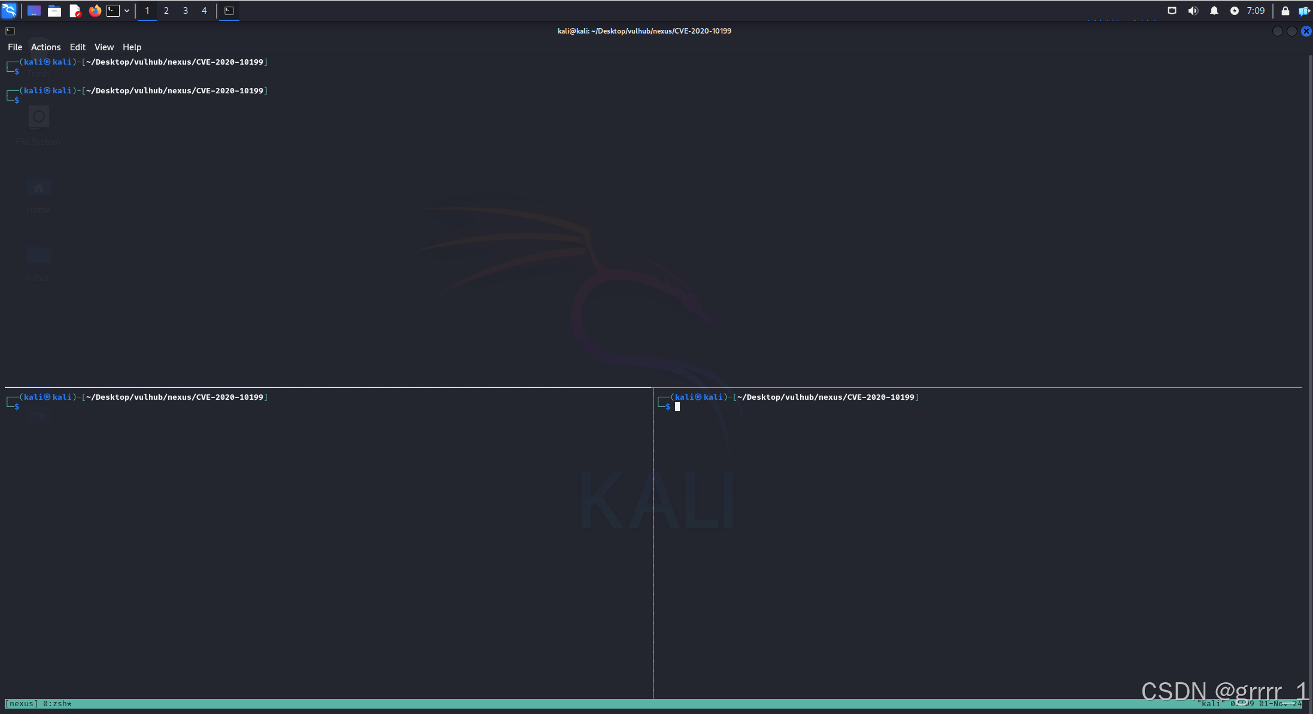Open terminal emulator launcher in panel

[x=113, y=11]
